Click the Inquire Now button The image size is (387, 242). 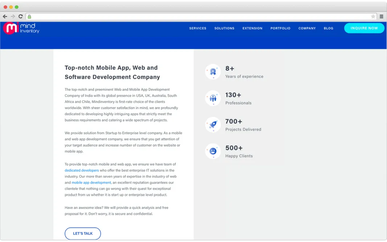click(364, 28)
